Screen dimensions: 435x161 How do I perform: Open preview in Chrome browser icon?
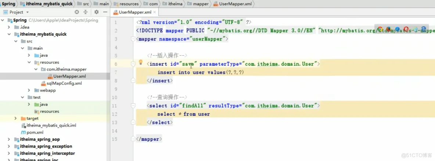tap(380, 29)
